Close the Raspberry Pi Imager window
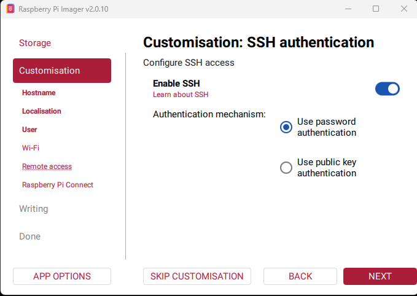 [x=404, y=9]
